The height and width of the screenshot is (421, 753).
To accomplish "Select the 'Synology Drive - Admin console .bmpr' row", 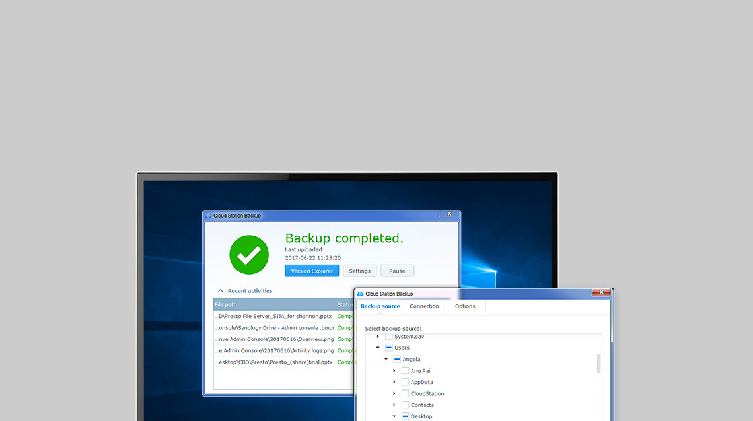I will [x=283, y=328].
